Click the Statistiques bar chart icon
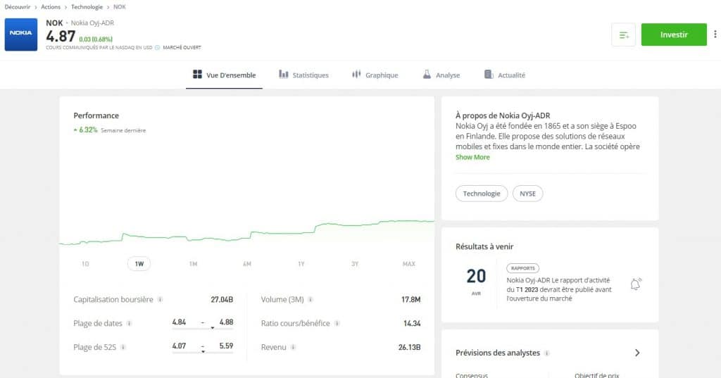Viewport: 721px width, 378px height. 283,75
